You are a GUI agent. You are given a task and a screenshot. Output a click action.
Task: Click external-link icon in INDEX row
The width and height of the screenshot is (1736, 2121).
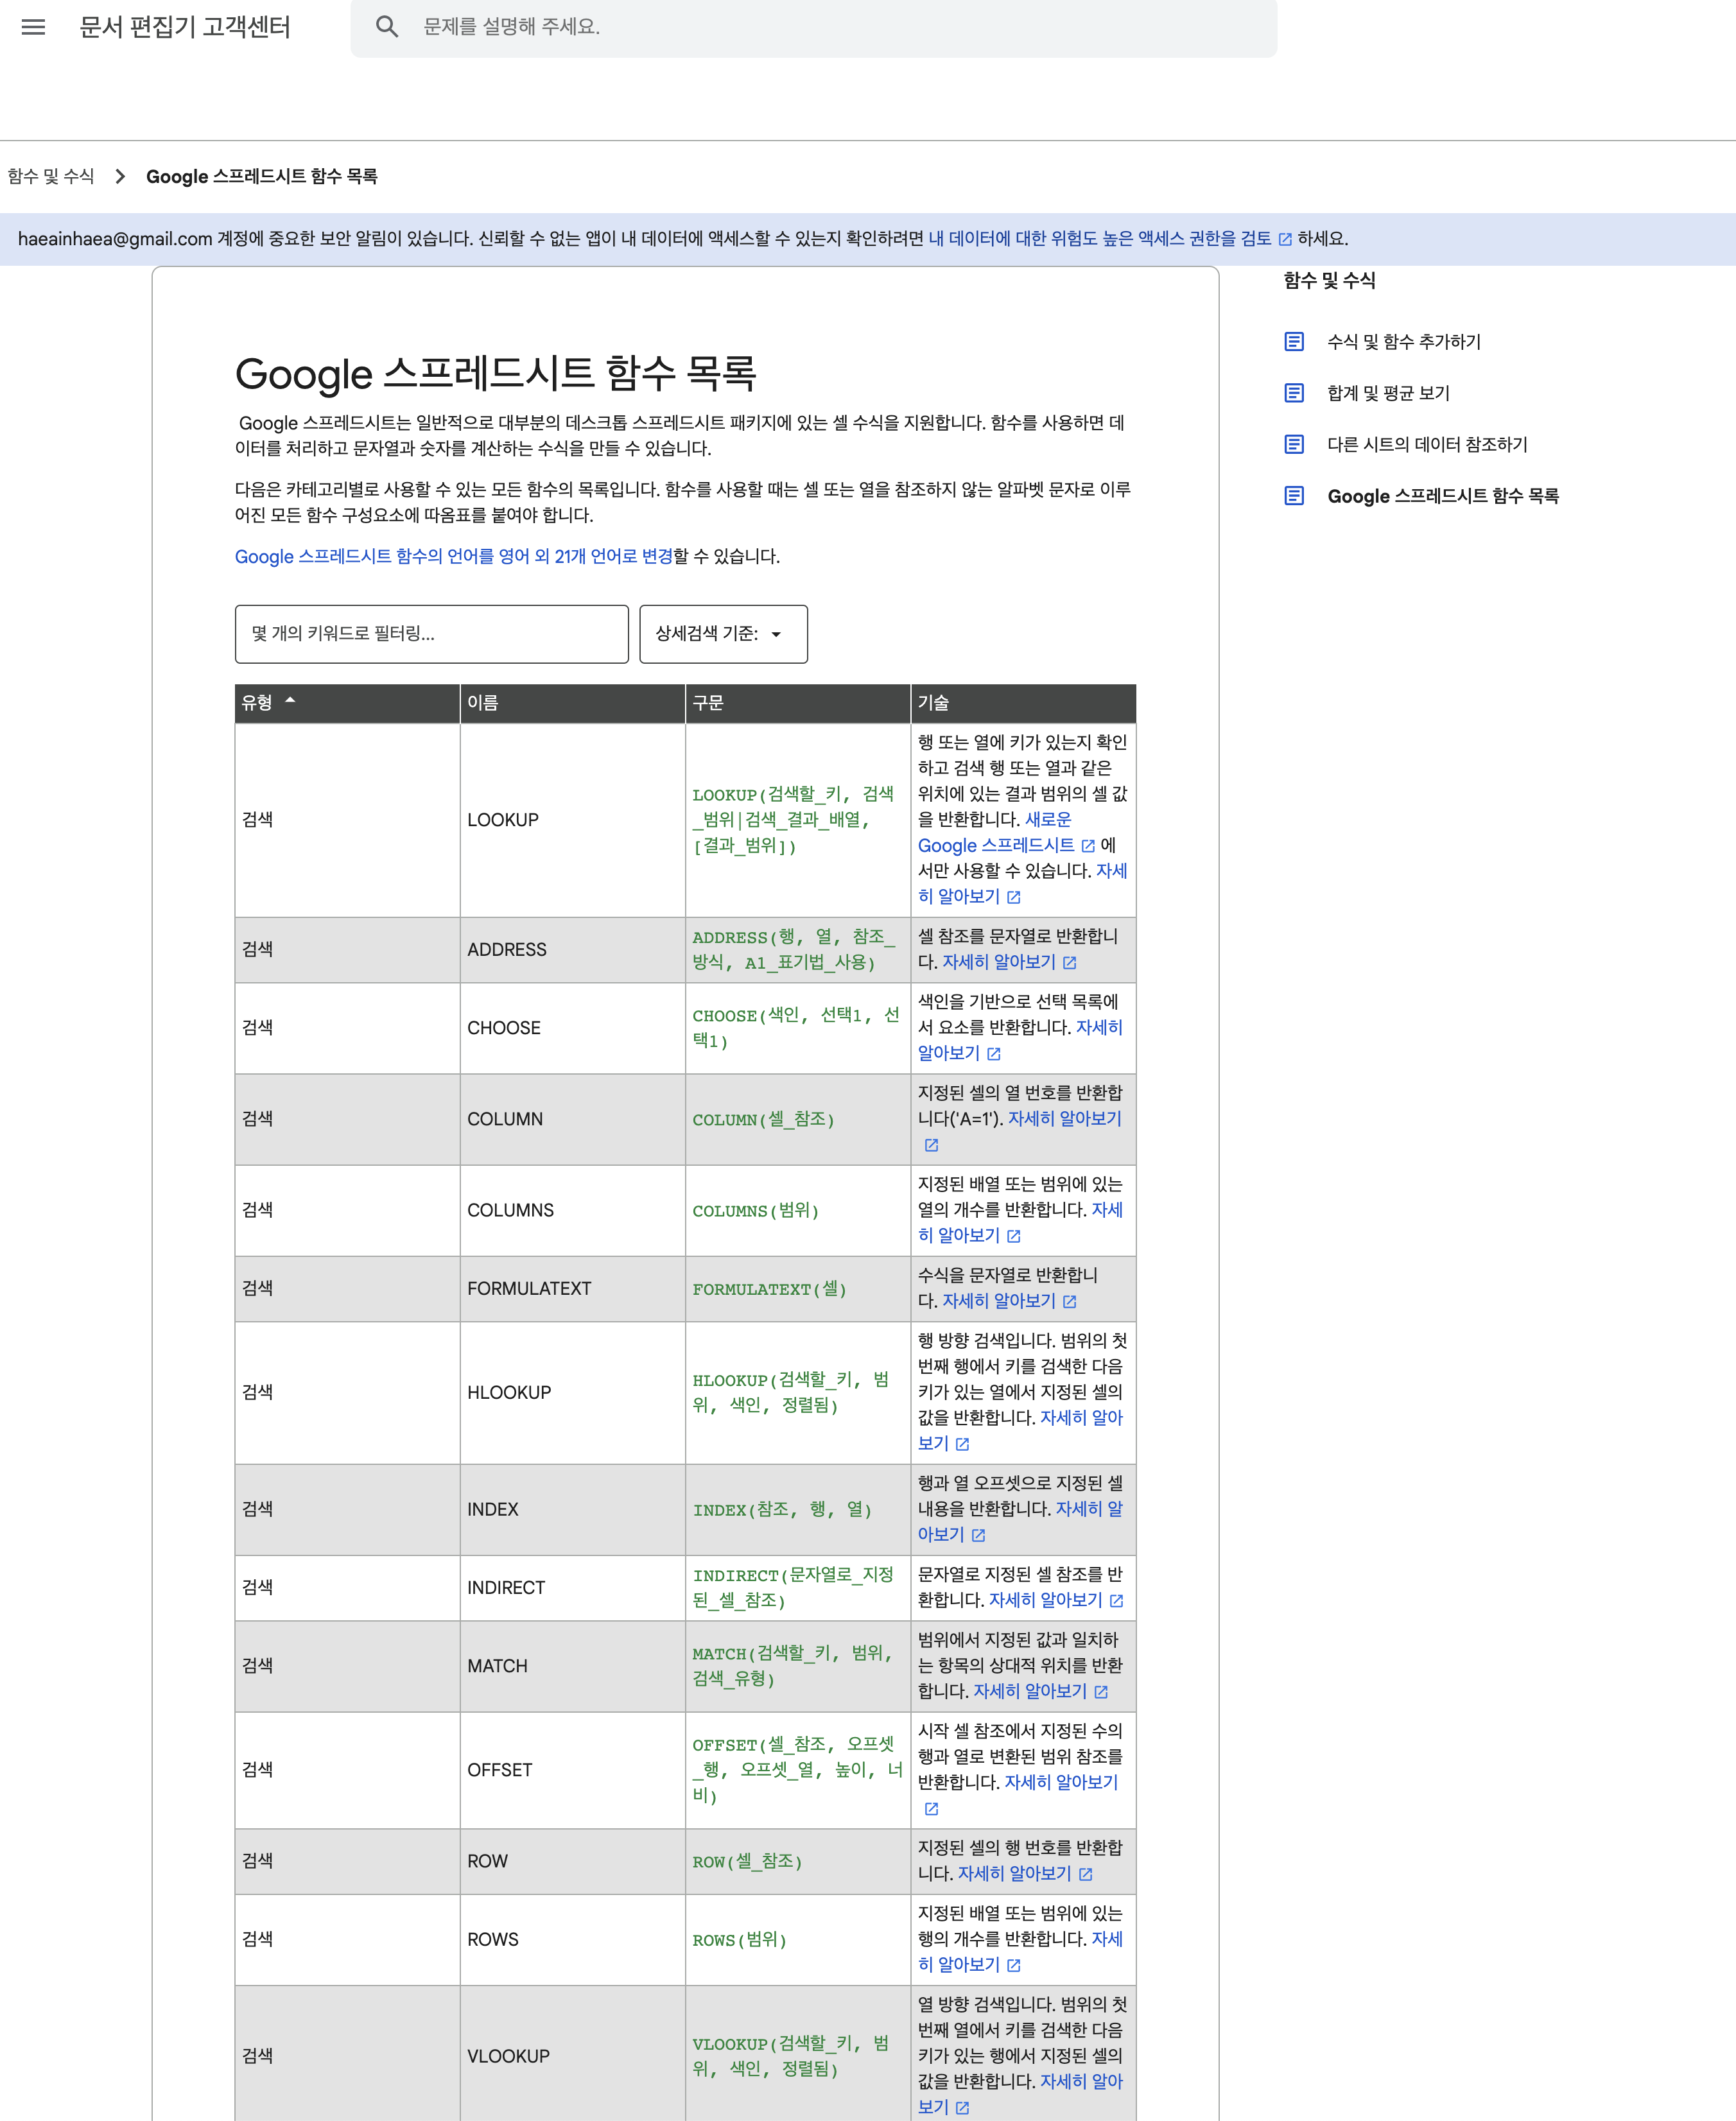978,1535
